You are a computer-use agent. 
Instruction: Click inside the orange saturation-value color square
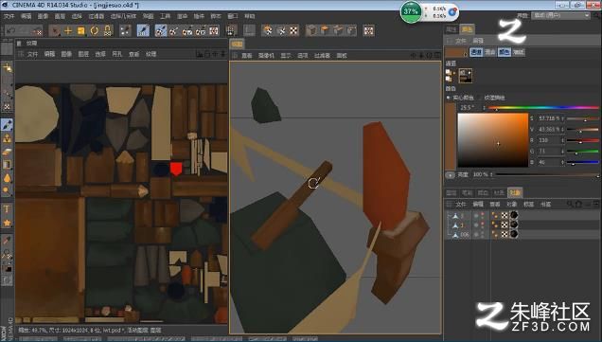[493, 140]
